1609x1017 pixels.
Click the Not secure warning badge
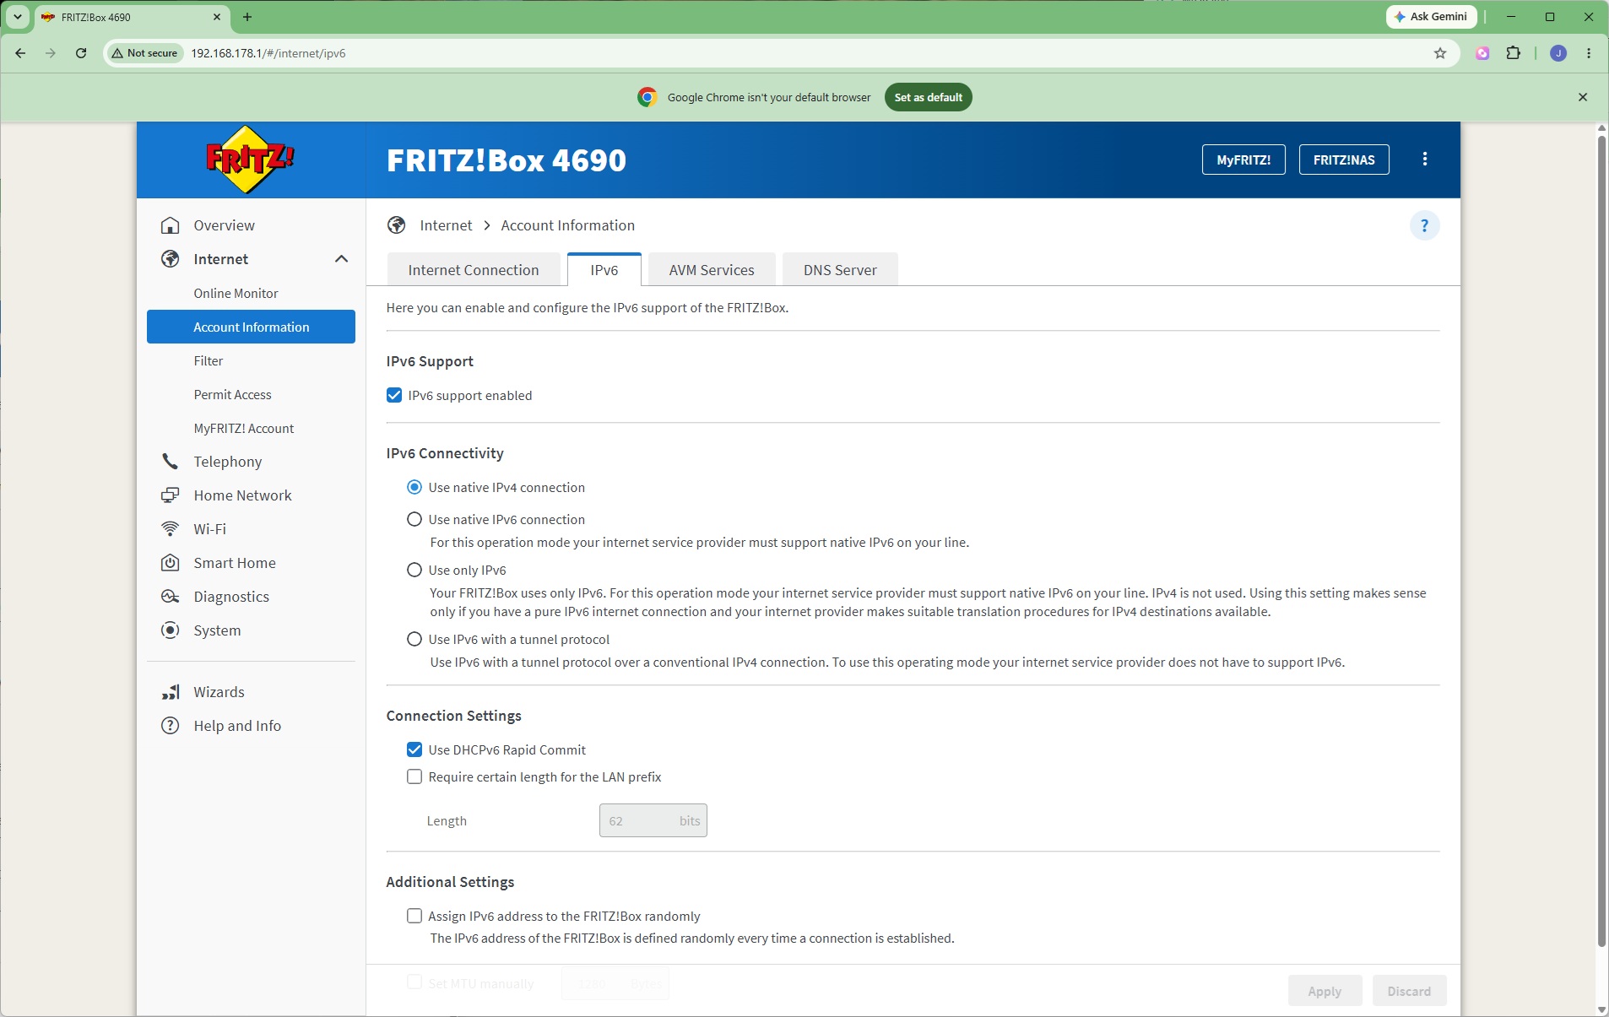(145, 53)
